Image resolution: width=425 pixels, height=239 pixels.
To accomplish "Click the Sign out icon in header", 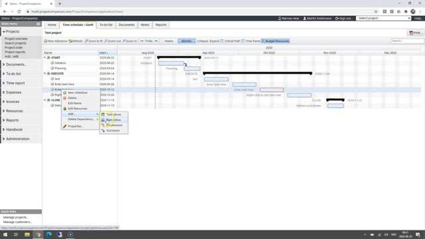I will [x=337, y=19].
